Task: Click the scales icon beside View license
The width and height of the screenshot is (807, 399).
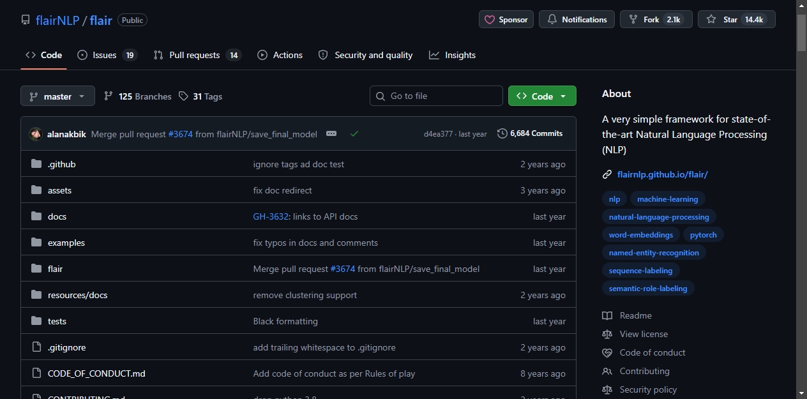Action: tap(607, 334)
